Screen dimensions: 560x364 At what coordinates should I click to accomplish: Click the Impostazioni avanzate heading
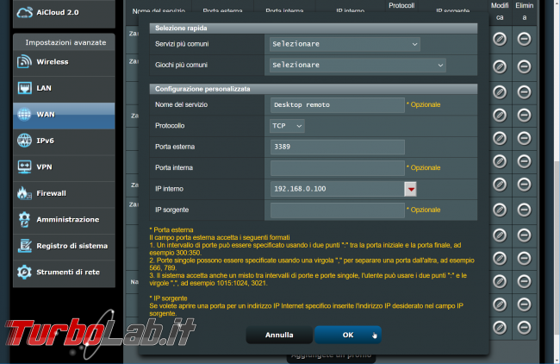(65, 42)
